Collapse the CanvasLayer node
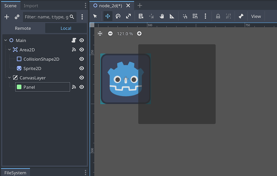Image resolution: width=277 pixels, height=176 pixels. 10,78
